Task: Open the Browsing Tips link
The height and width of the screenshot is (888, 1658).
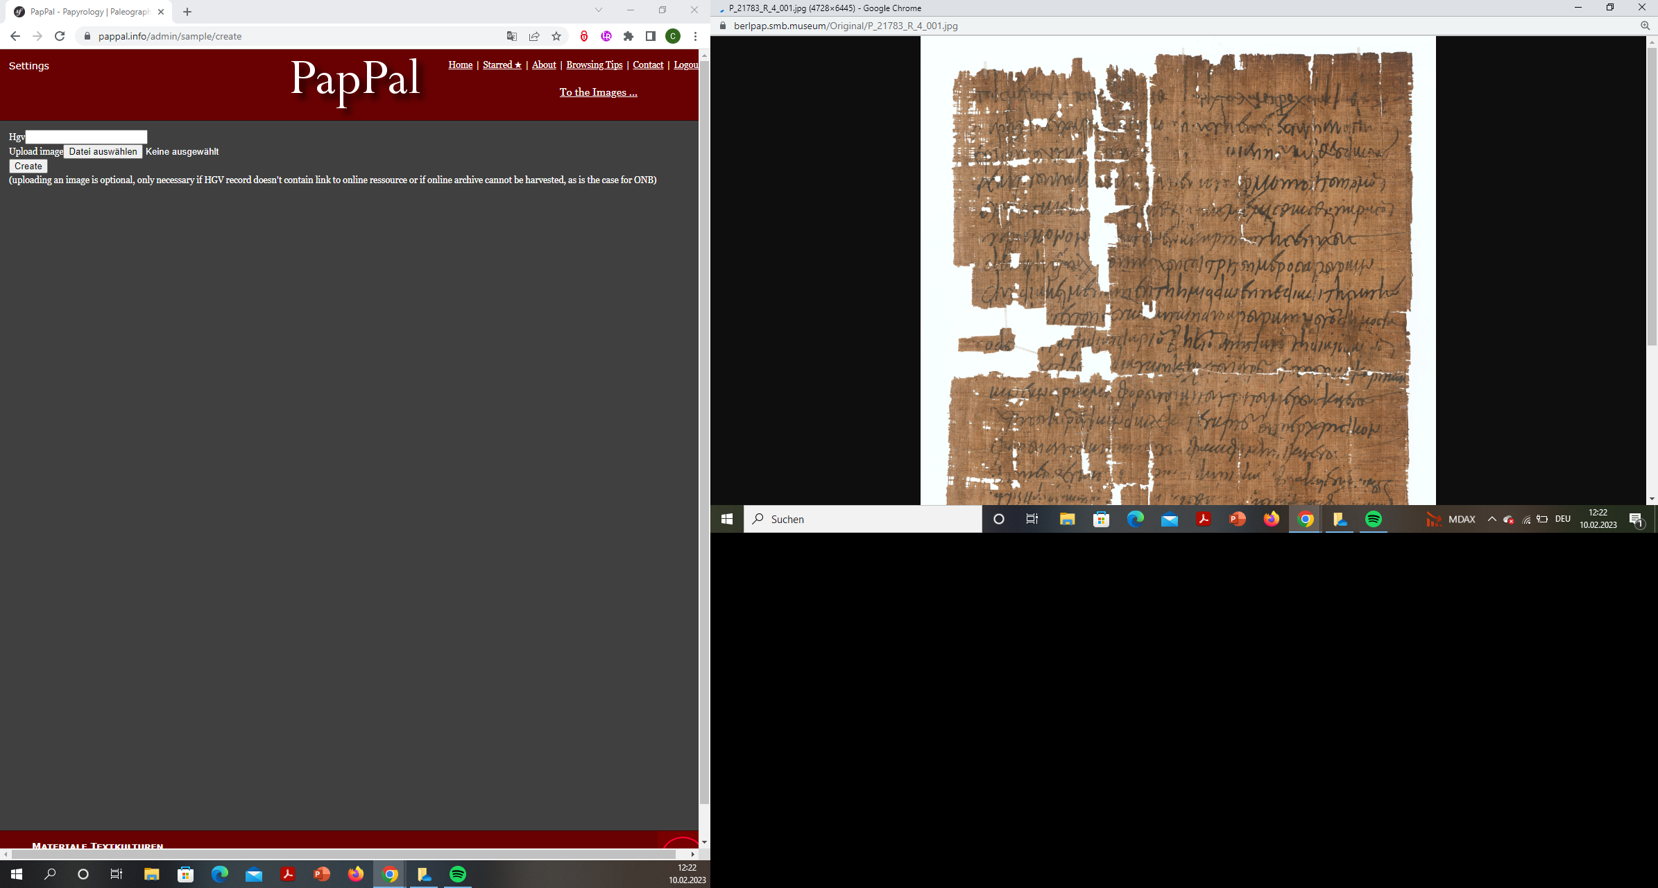Action: (x=595, y=65)
